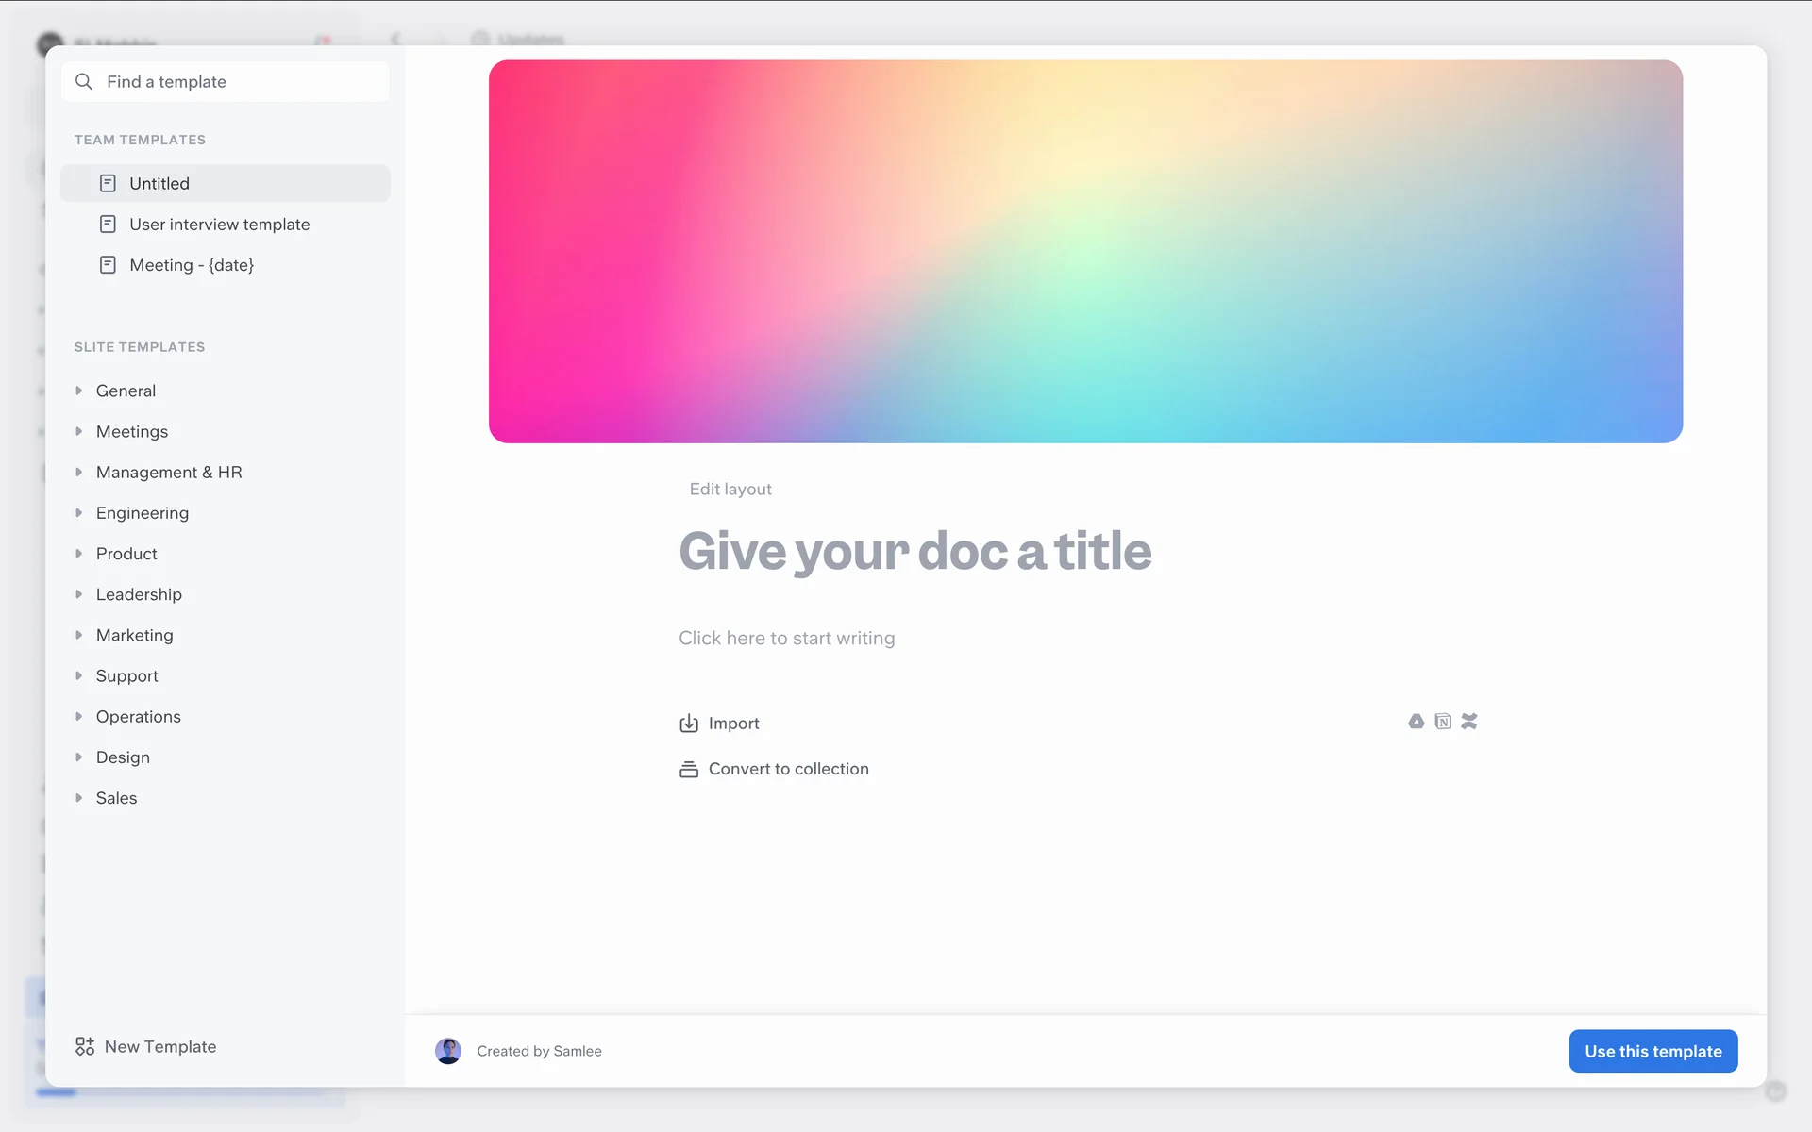Expand the Meetings templates category

(79, 431)
